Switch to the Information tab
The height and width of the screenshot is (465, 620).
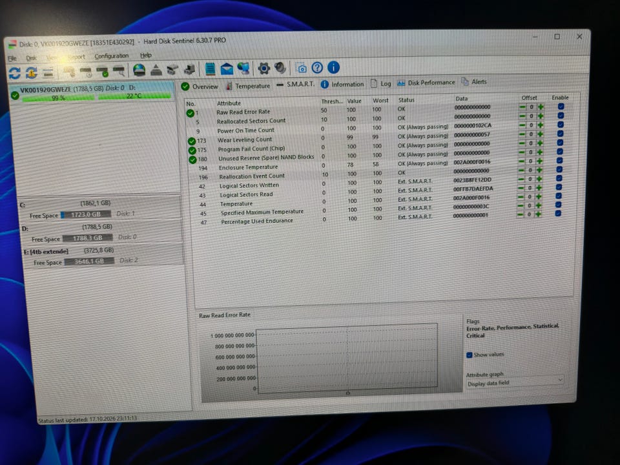(x=342, y=84)
